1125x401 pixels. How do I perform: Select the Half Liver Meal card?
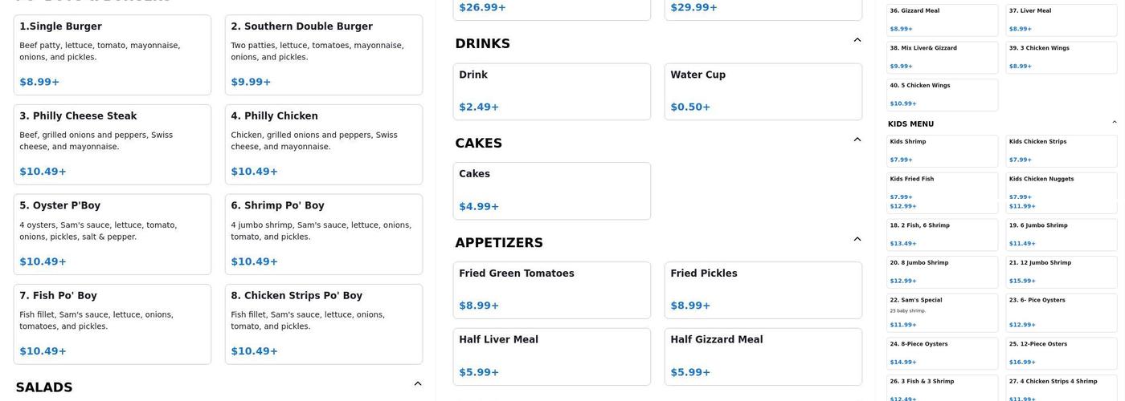click(x=551, y=356)
